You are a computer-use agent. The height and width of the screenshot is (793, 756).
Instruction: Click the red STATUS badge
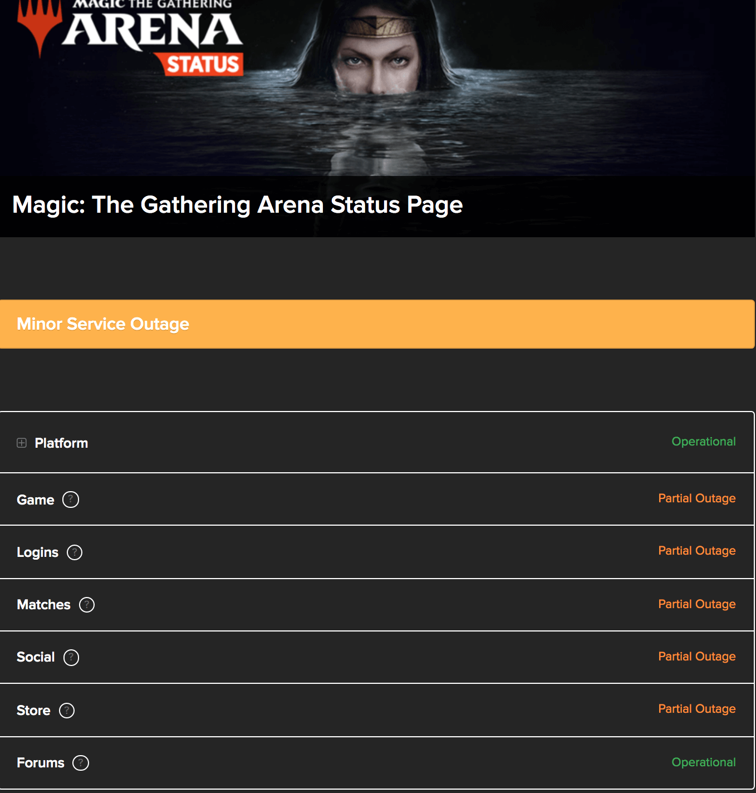[203, 62]
